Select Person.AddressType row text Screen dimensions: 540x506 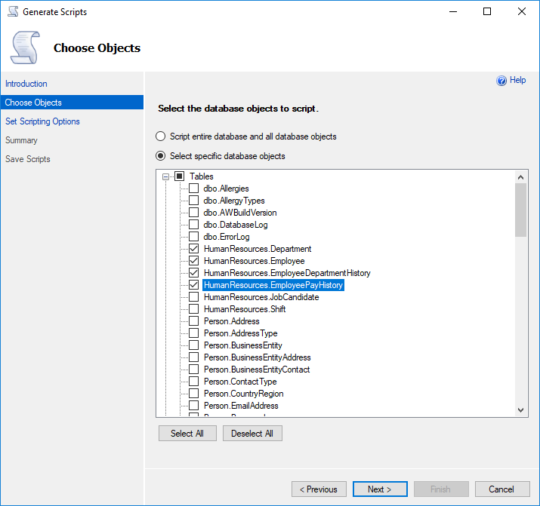coord(241,333)
